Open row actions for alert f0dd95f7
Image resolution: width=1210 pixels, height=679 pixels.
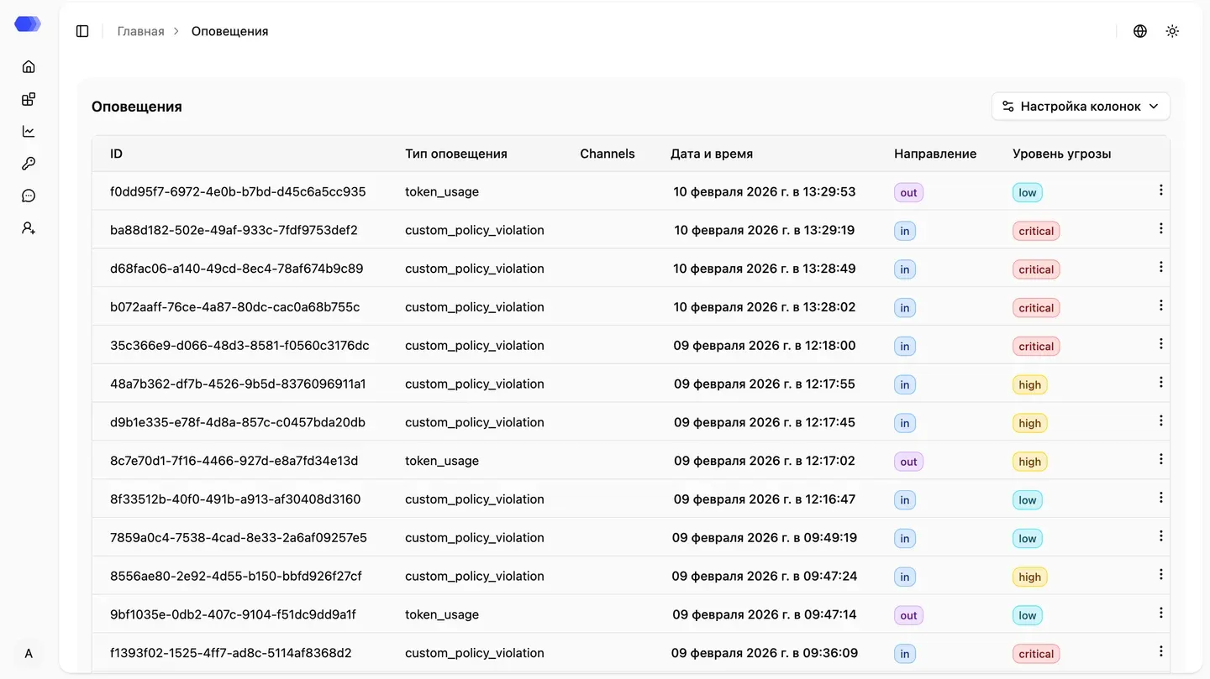point(1161,191)
